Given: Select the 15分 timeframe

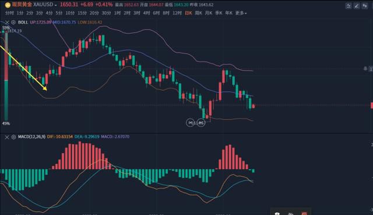Looking at the screenshot, I should (82, 13).
